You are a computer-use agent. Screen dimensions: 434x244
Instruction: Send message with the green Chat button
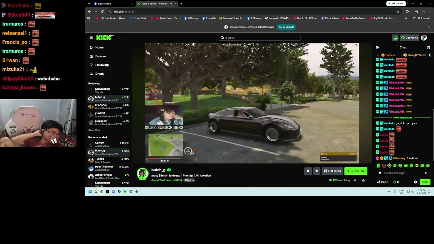425,182
